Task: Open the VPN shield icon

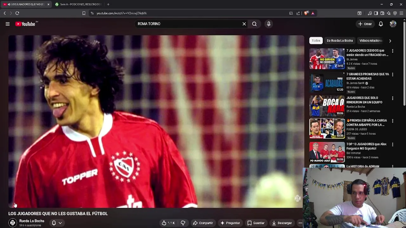Action: 395,13
